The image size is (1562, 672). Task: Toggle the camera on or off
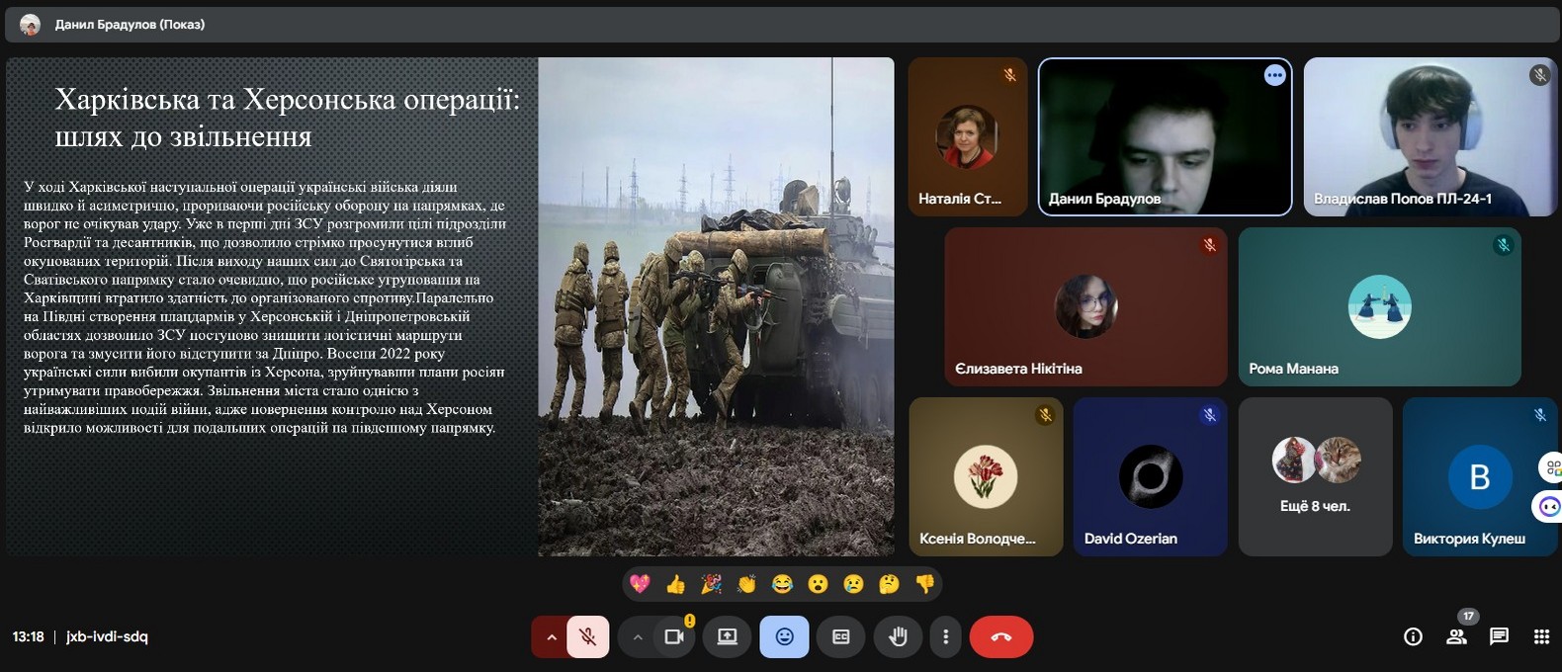674,637
